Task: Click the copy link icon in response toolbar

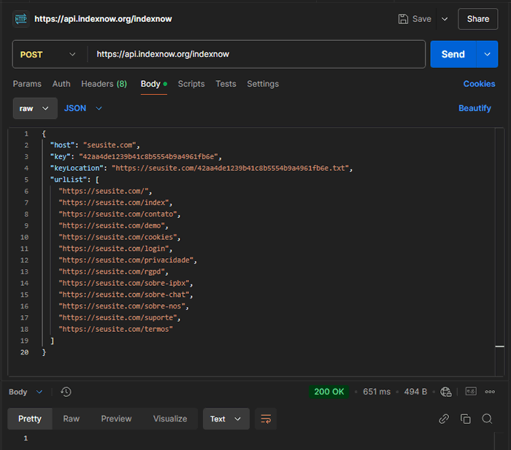Action: click(444, 419)
